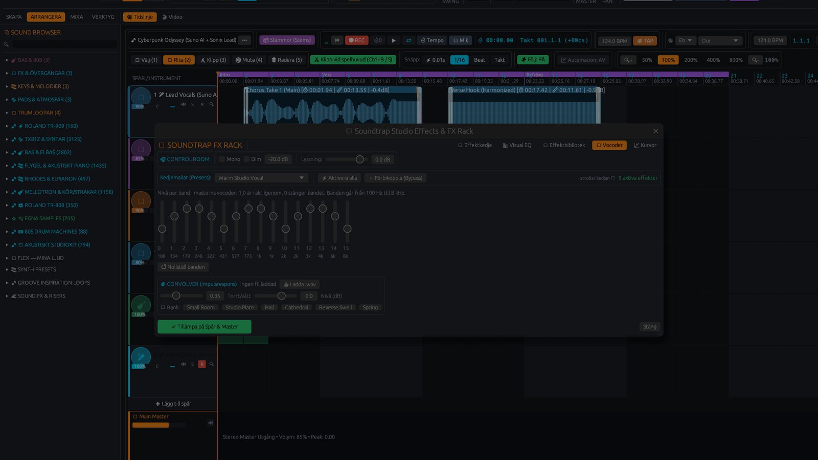Viewport: 818px width, 460px height.
Task: Select the Cathedral impulse bank preset
Action: 297,308
